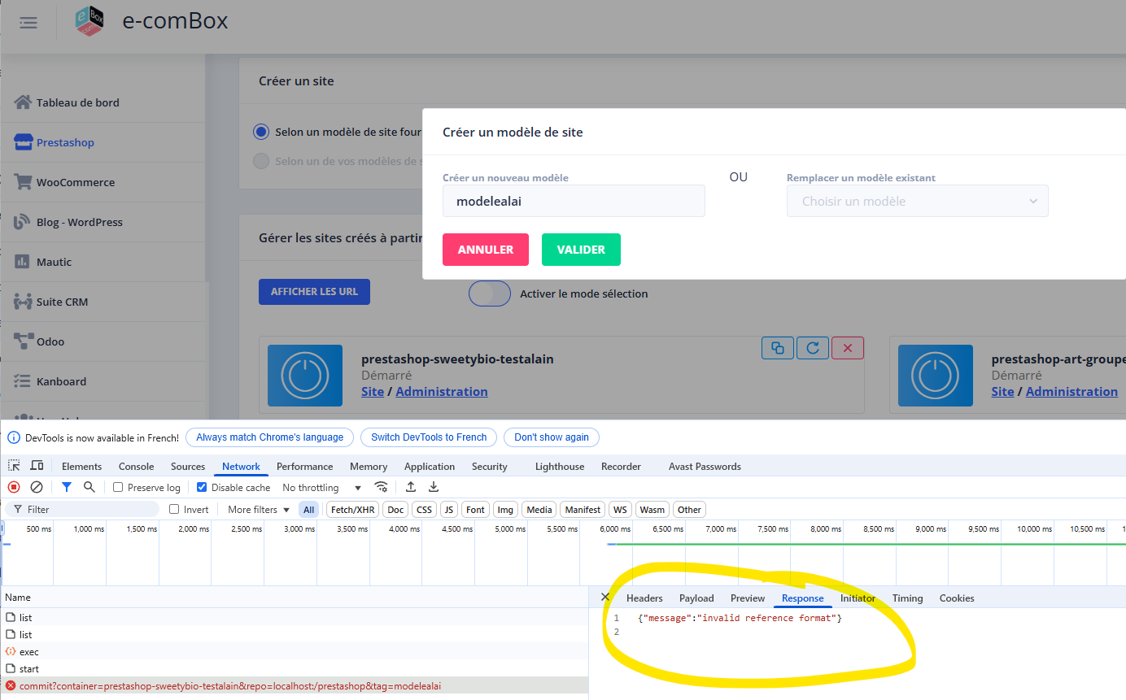This screenshot has width=1126, height=700.
Task: Show the request Cookies tab
Action: [957, 598]
